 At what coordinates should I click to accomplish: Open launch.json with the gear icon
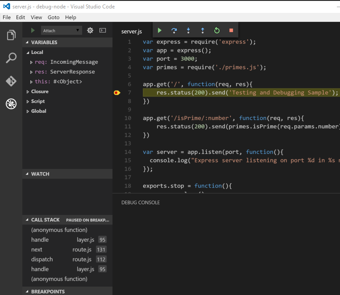coord(90,30)
